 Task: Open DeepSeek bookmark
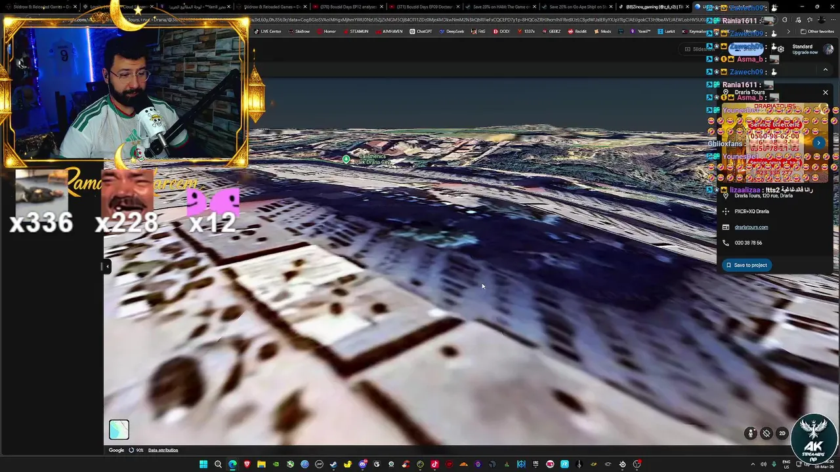tap(452, 31)
